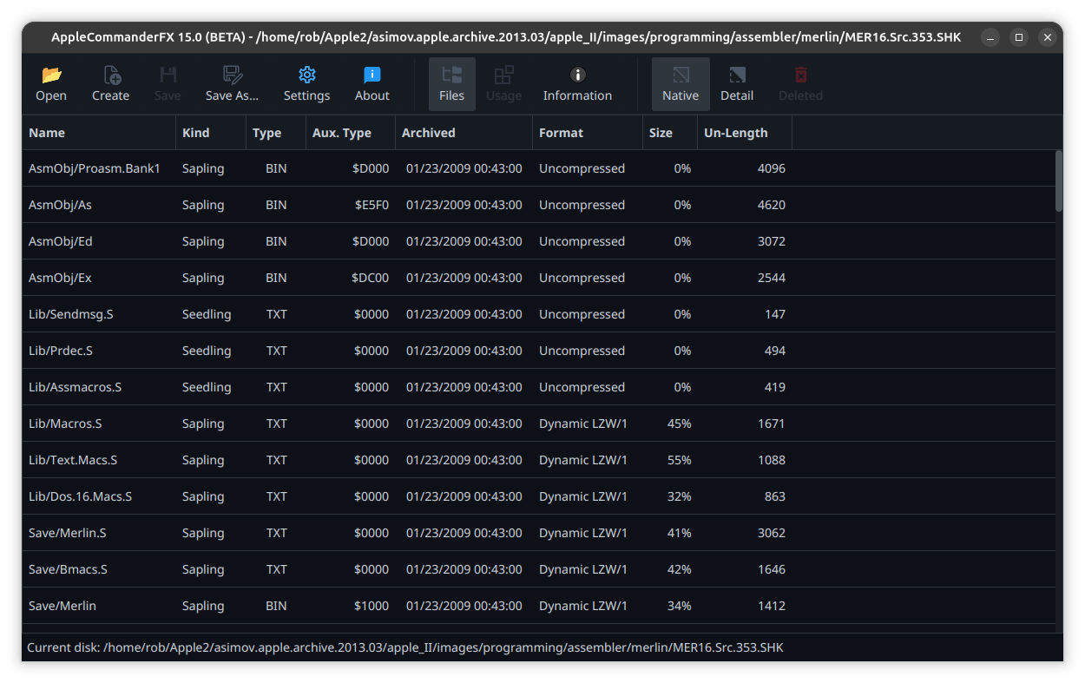Select the Lib/Dos.16.Macs.S file
1085x683 pixels.
pyautogui.click(x=538, y=496)
